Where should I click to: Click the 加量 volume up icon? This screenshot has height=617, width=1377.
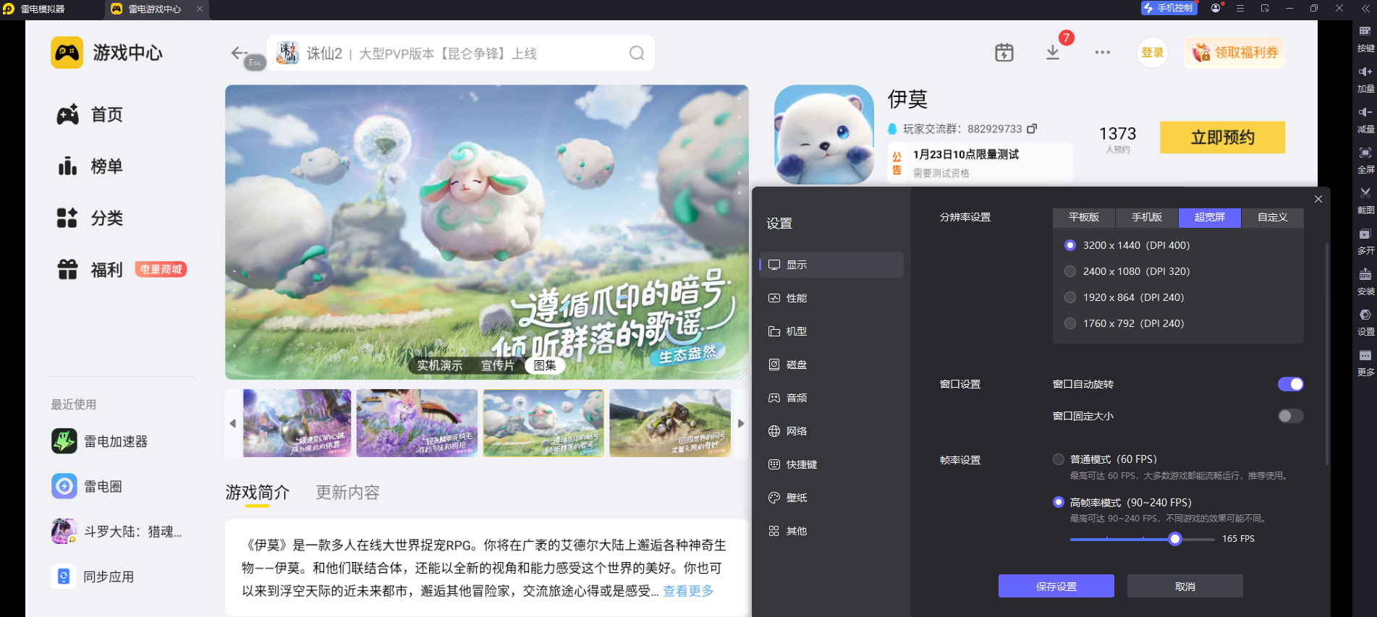[x=1365, y=72]
